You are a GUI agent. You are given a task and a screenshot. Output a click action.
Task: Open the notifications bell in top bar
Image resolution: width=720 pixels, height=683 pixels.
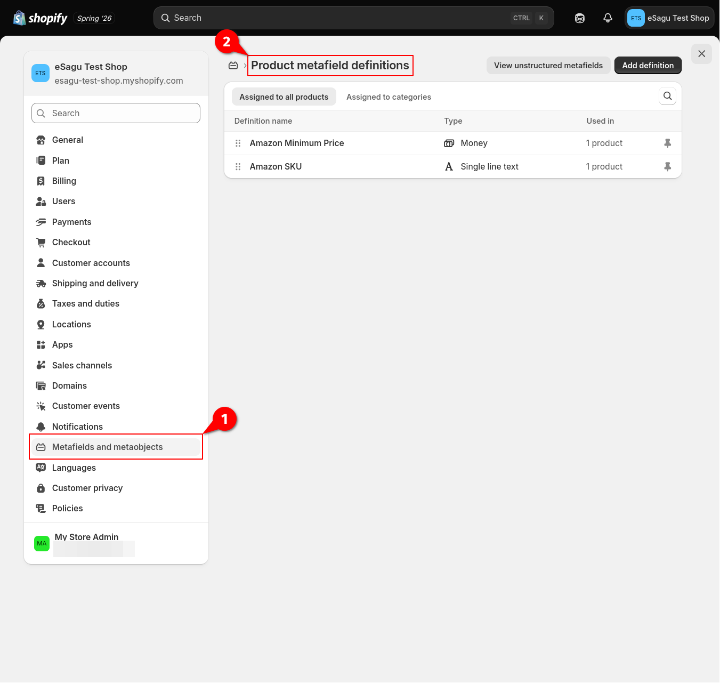pyautogui.click(x=608, y=18)
